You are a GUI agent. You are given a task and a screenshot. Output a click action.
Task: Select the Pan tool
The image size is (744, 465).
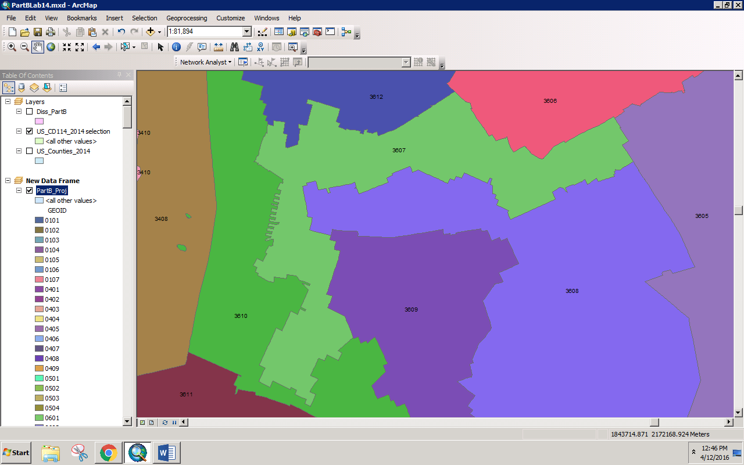(x=37, y=47)
